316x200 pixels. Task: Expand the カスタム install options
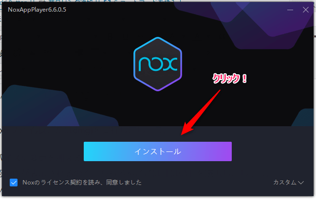(288, 183)
